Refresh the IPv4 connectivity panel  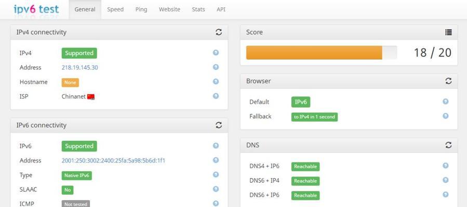point(219,32)
